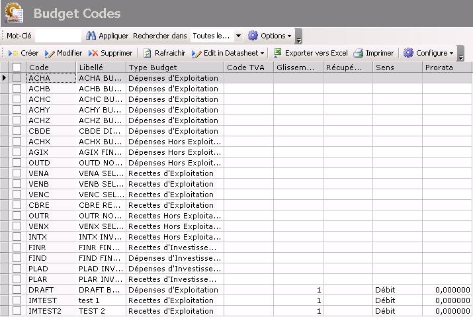Refresh the list with Rafraichir icon

pyautogui.click(x=148, y=53)
